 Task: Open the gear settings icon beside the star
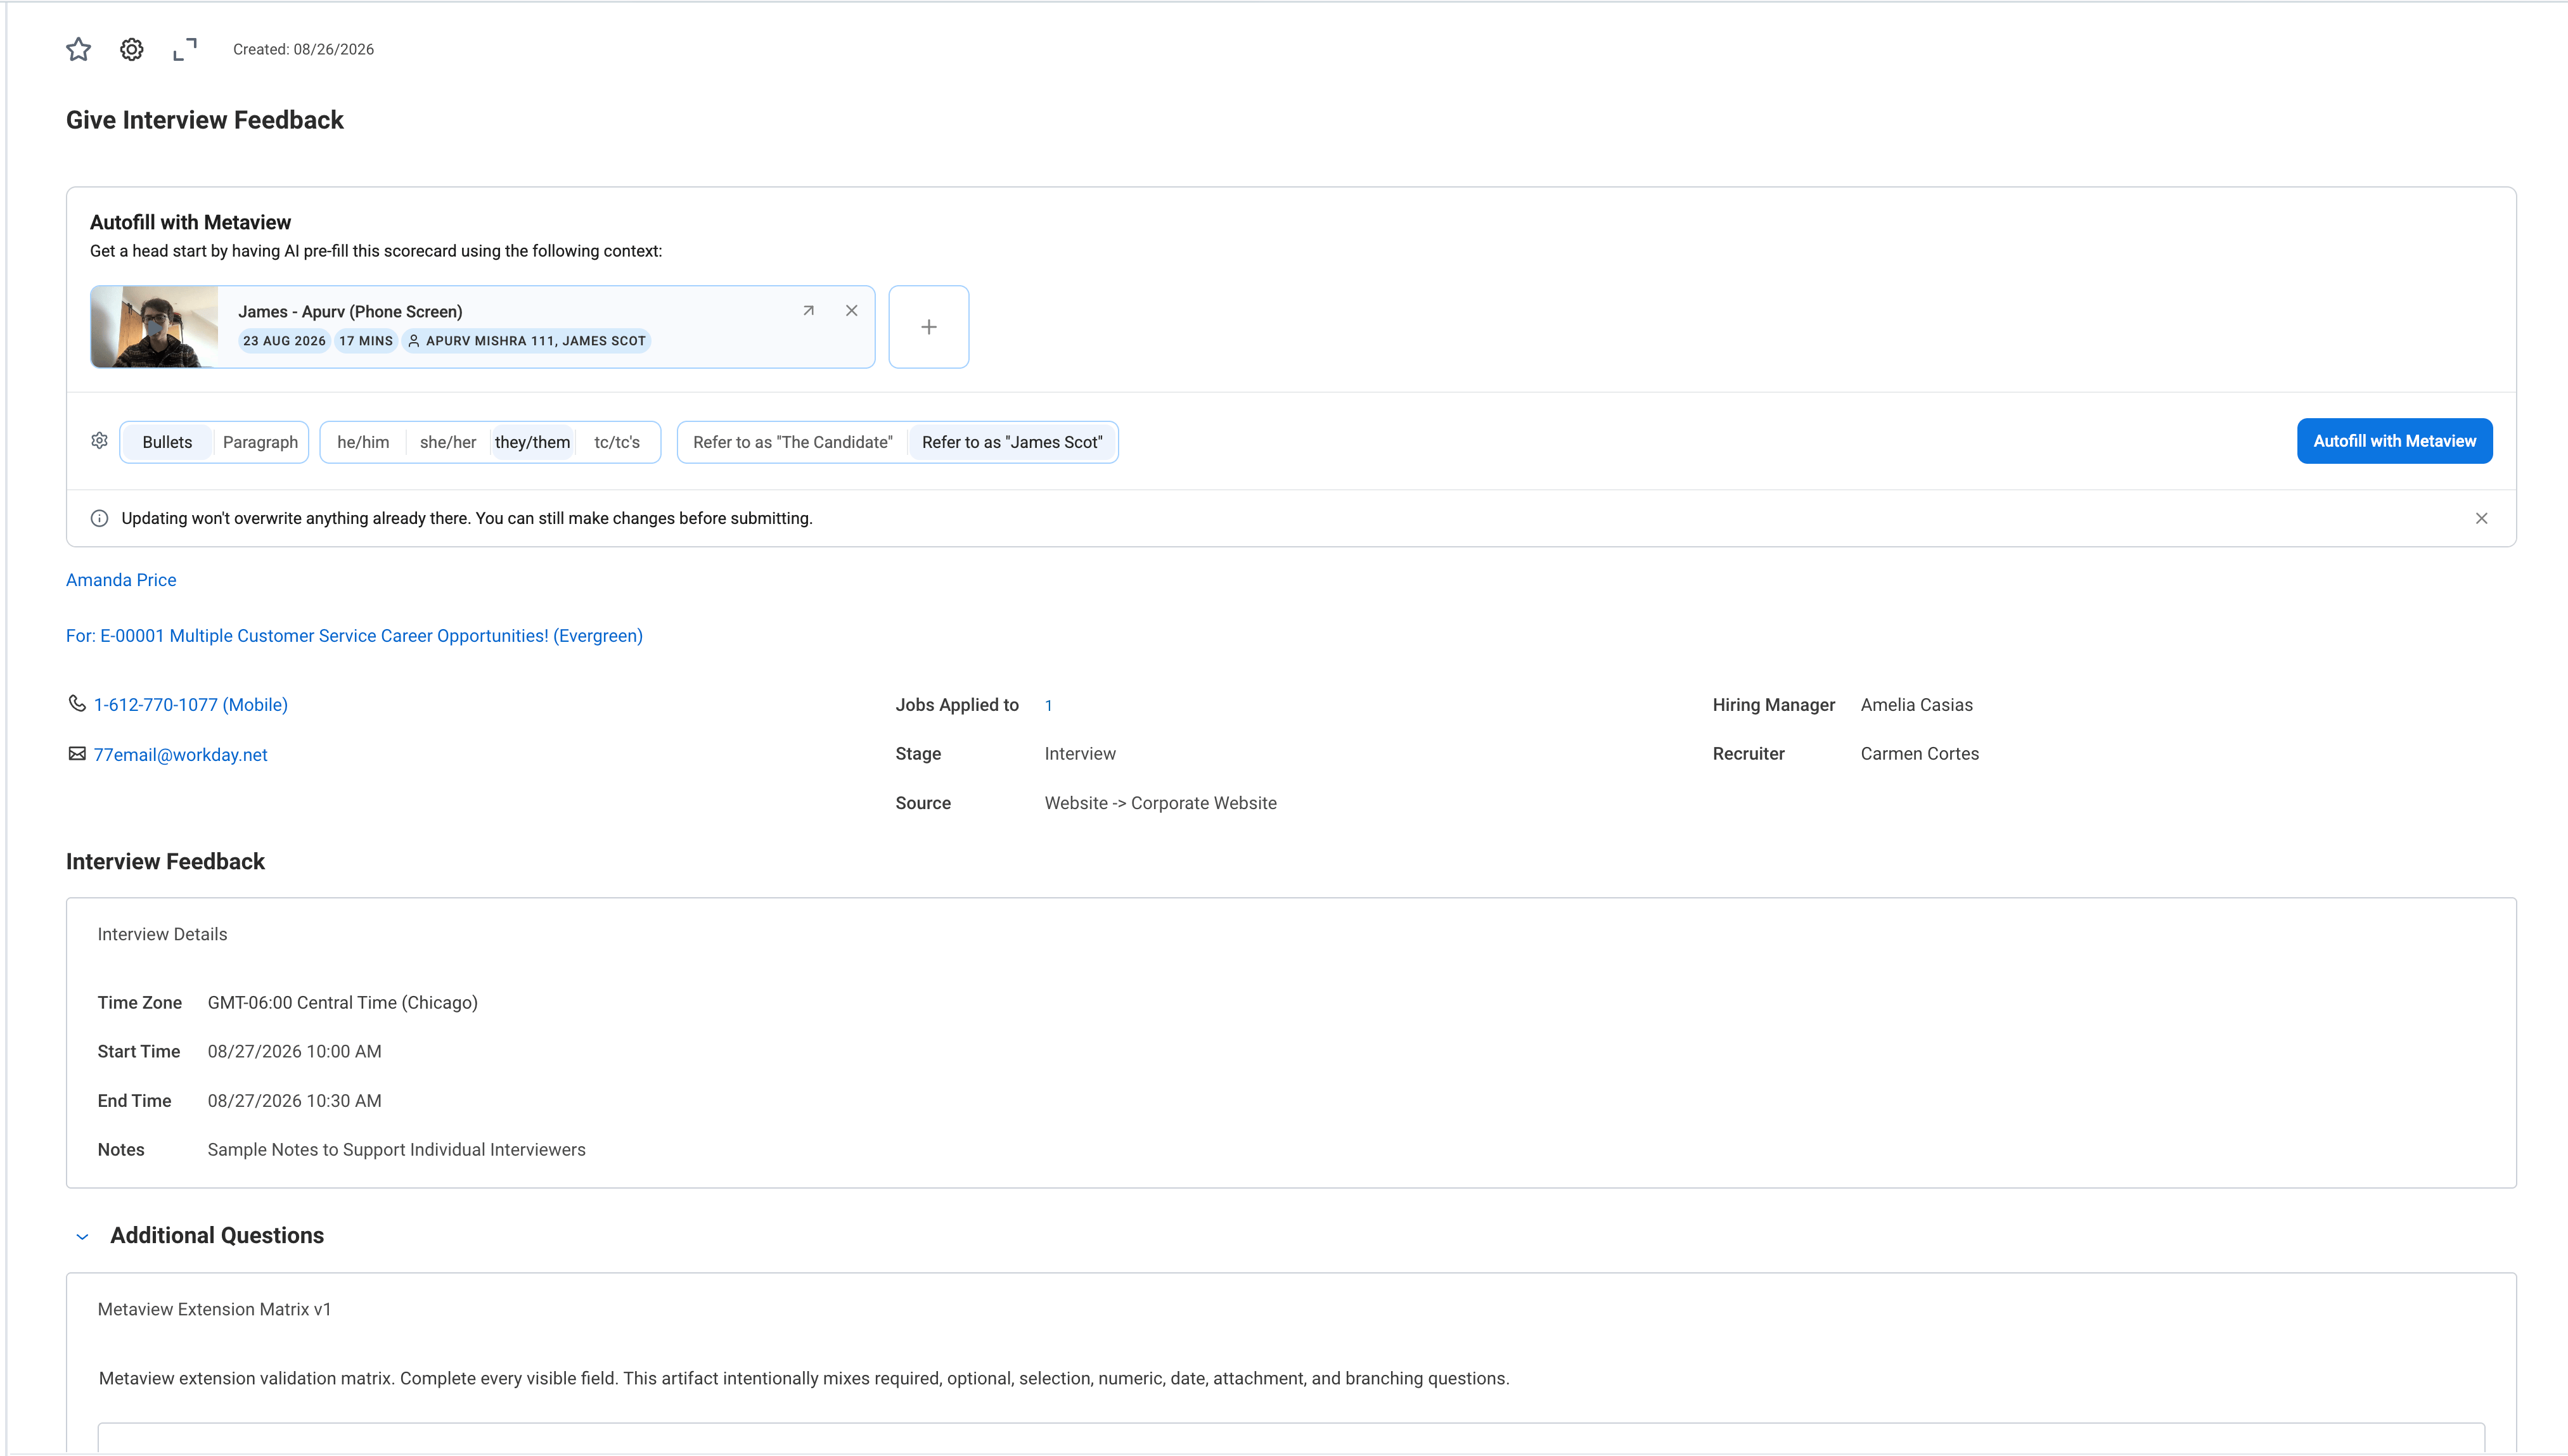click(x=131, y=49)
